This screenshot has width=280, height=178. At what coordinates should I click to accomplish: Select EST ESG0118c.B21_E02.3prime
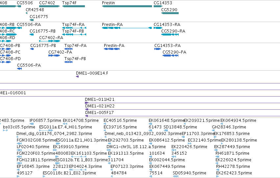pyautogui.click(x=69, y=173)
